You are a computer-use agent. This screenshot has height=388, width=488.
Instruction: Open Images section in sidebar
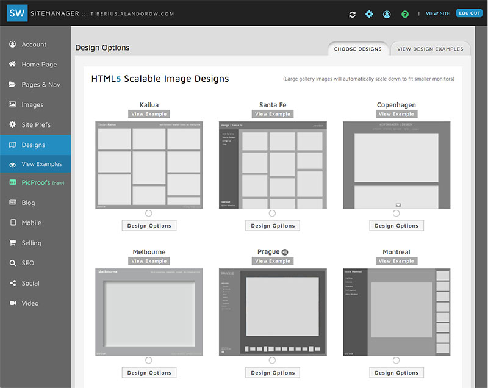click(32, 105)
